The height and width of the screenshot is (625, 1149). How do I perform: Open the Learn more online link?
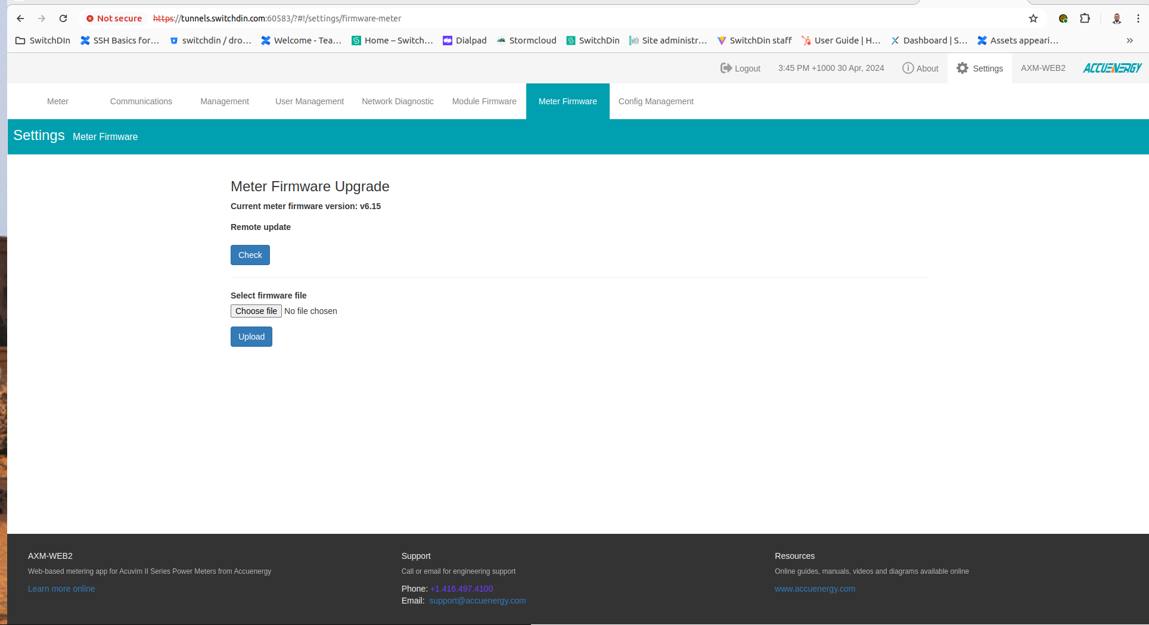click(x=61, y=589)
